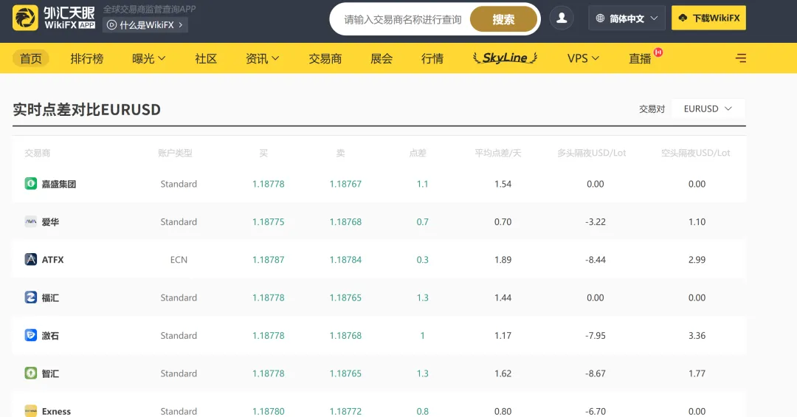The width and height of the screenshot is (797, 417).
Task: Open the SkyLine menu item
Action: (505, 58)
